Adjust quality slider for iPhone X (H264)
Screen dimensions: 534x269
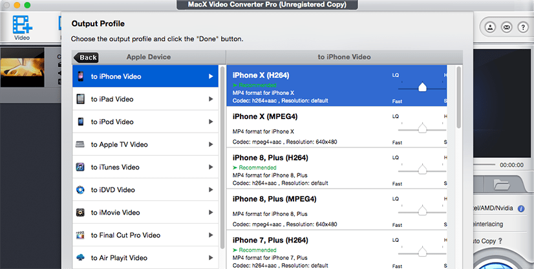(x=422, y=87)
